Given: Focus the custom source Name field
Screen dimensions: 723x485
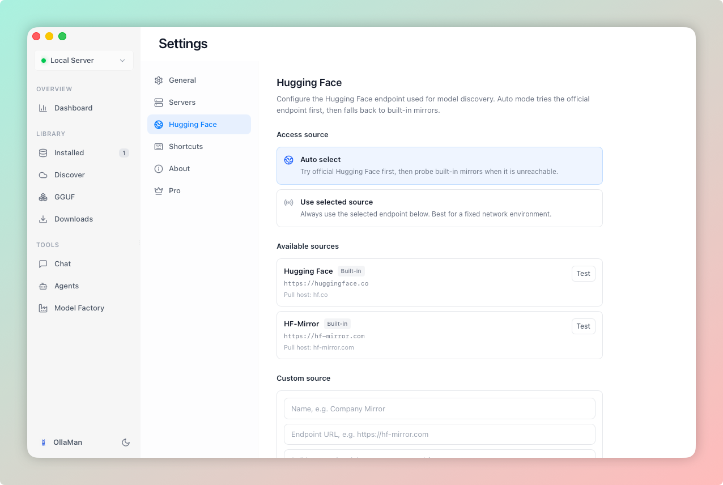Looking at the screenshot, I should 440,409.
